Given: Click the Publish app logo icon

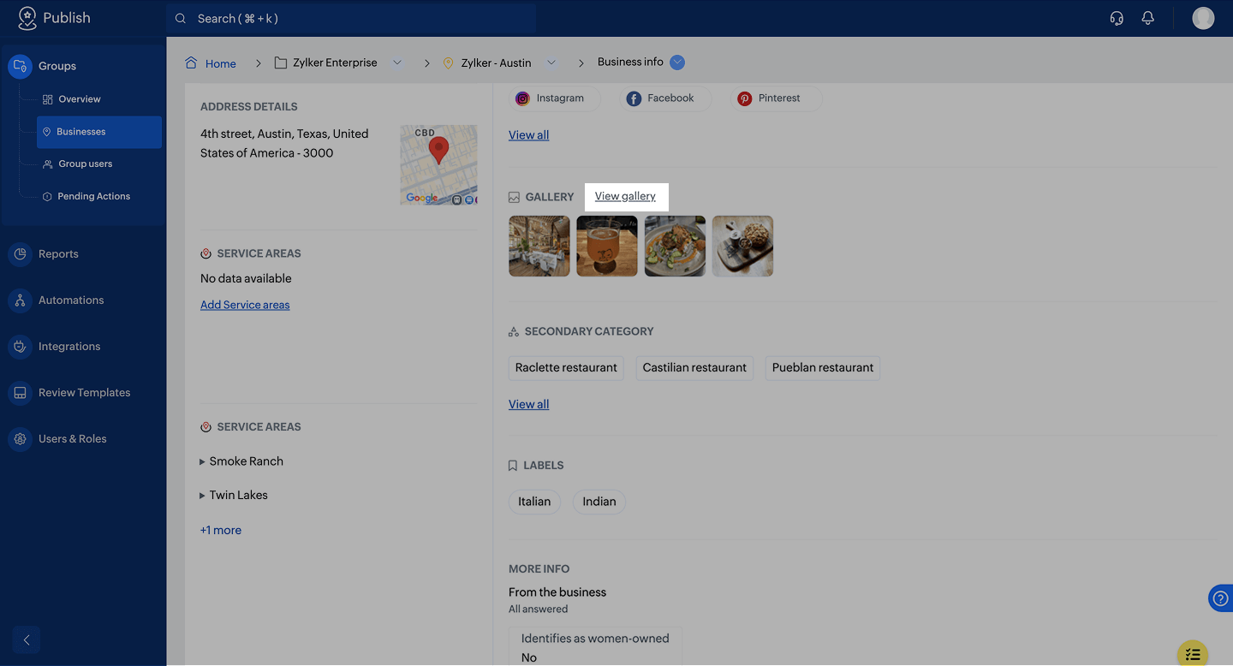Looking at the screenshot, I should (27, 18).
